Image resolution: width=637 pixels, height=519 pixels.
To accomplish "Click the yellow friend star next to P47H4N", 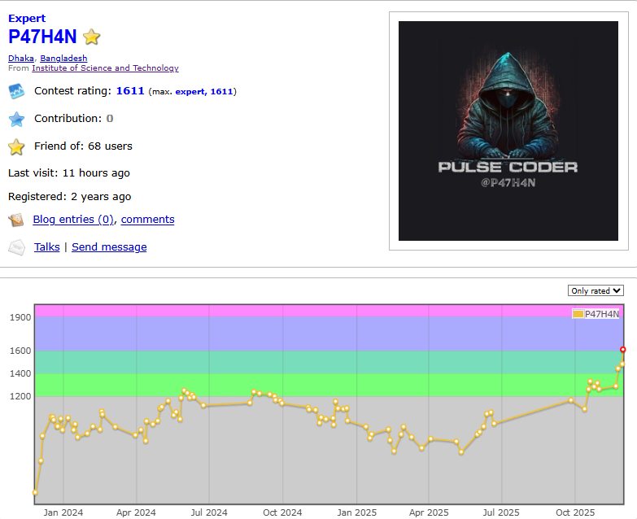I will [x=92, y=37].
